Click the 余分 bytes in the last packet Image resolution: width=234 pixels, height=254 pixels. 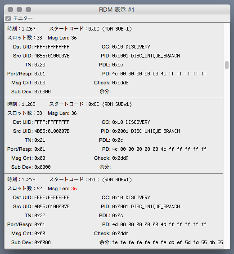[x=167, y=242]
